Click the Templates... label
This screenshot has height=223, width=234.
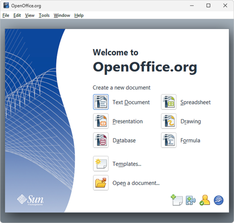[127, 164]
